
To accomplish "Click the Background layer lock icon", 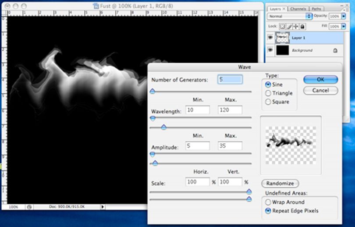I will (335, 50).
